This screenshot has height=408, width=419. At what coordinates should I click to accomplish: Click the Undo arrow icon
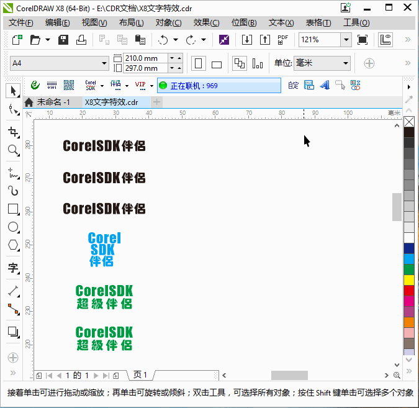pyautogui.click(x=163, y=40)
